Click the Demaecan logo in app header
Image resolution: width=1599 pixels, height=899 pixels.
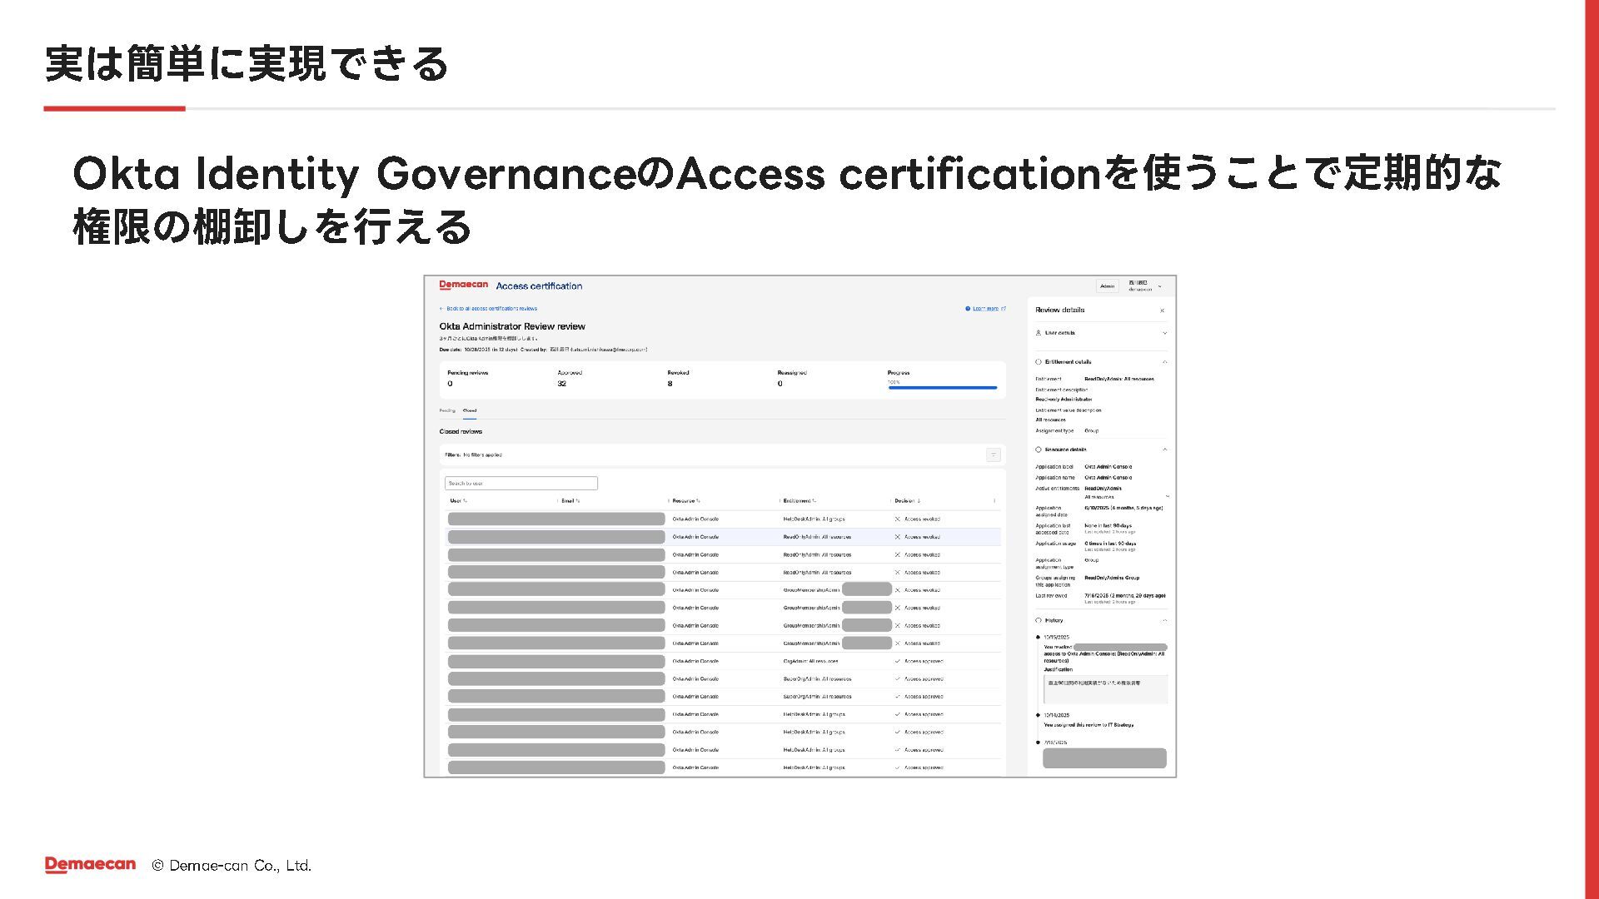tap(463, 285)
